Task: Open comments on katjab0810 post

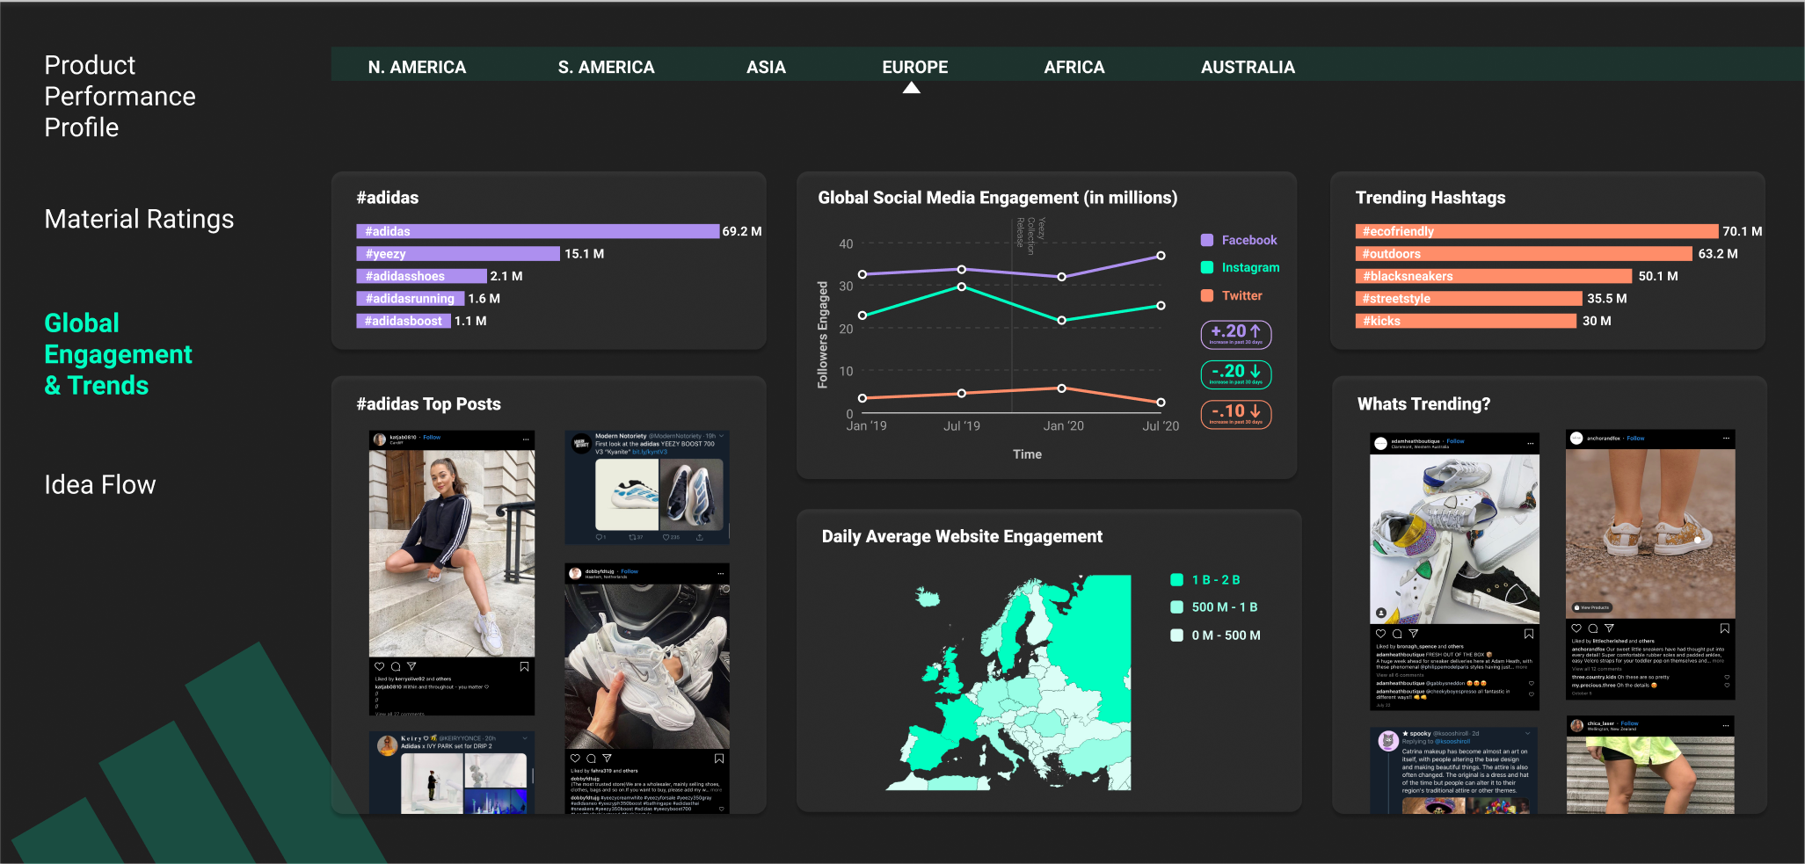Action: click(x=396, y=666)
